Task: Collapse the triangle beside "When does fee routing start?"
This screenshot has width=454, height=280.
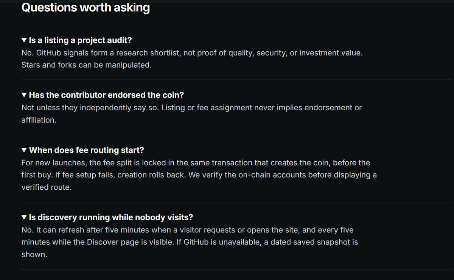Action: (x=24, y=150)
